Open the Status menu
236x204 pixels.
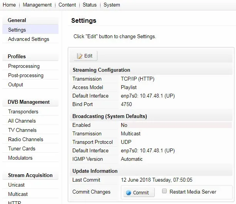pos(89,5)
